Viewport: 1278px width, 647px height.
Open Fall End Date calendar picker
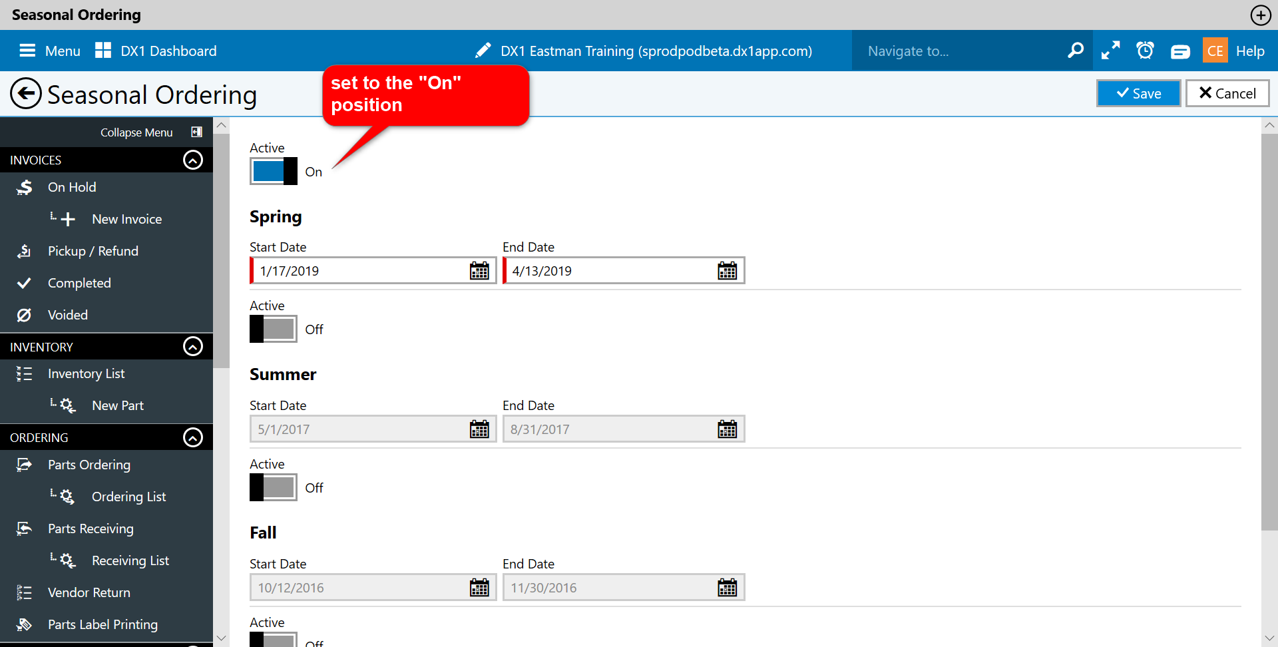(x=728, y=588)
